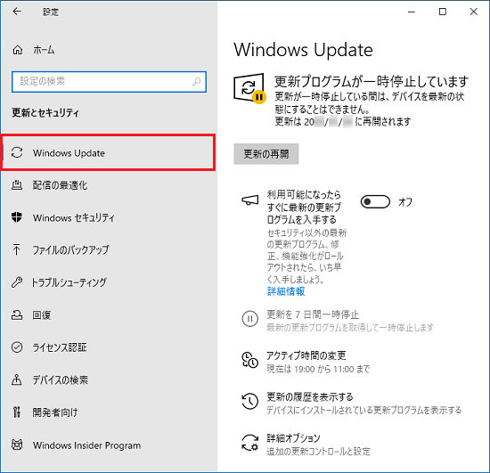Click the paused update status icon

pyautogui.click(x=249, y=88)
